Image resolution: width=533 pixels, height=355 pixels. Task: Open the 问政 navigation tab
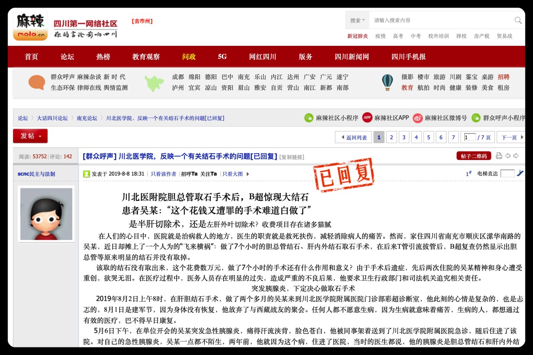coord(189,57)
